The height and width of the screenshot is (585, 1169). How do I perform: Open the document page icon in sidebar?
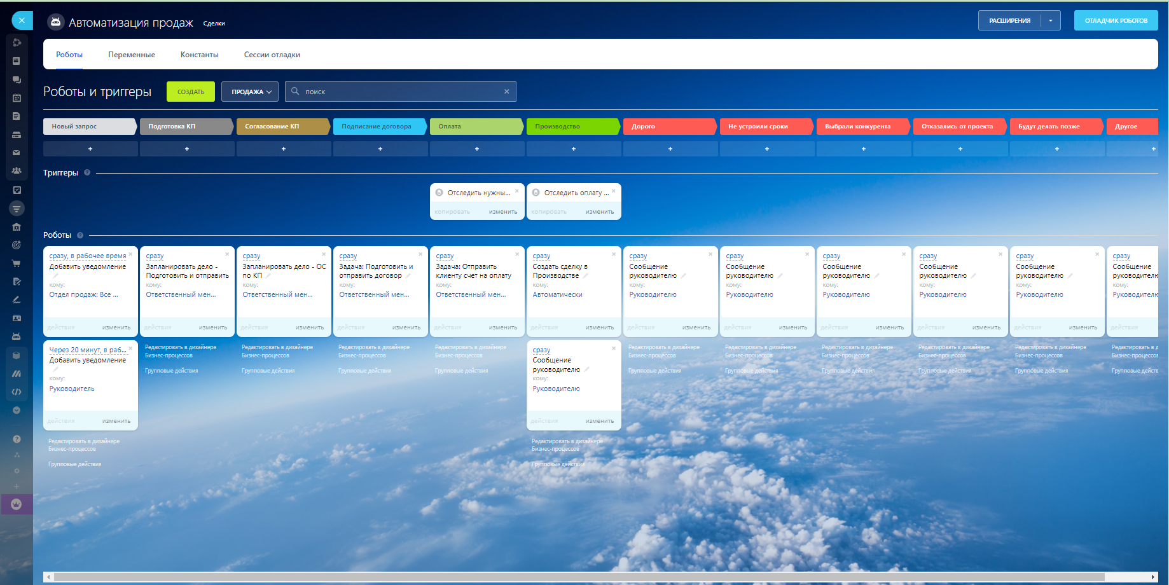(x=17, y=116)
